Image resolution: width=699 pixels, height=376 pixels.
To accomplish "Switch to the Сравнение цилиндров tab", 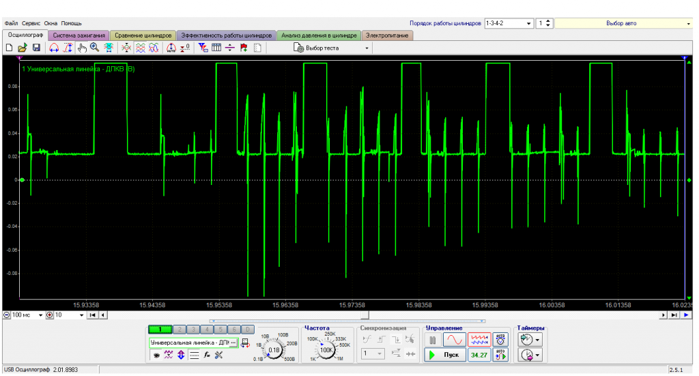I will point(143,35).
